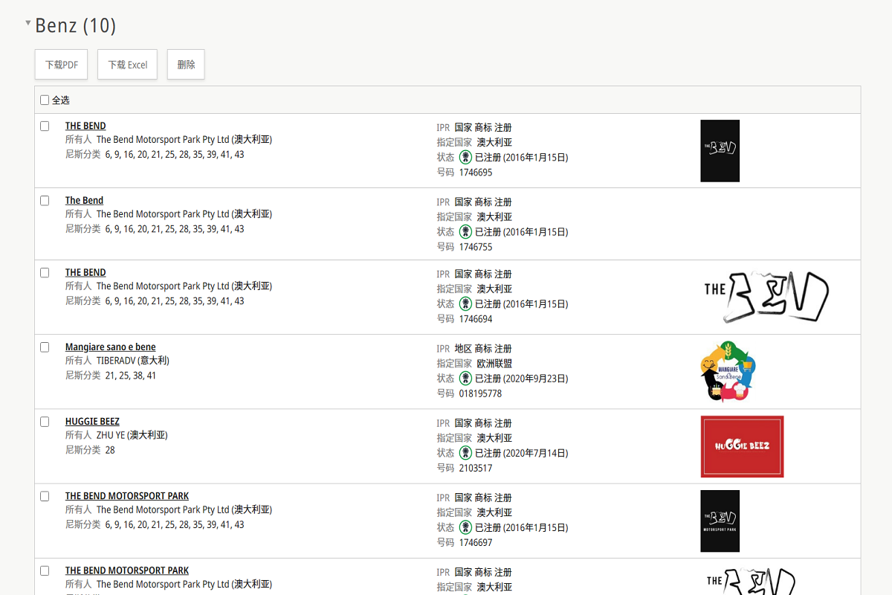The width and height of the screenshot is (892, 595).
Task: Open the red HUGGIE BEEZ logo thumbnail
Action: click(742, 446)
